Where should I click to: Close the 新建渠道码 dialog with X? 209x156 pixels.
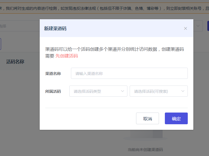pos(186,28)
